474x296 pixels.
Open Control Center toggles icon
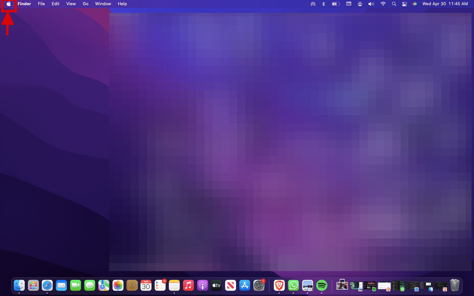(x=405, y=4)
